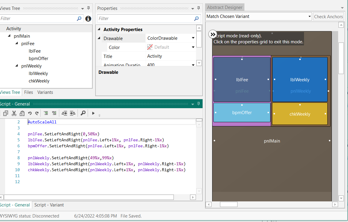Switch to the Script - Variant tab
This screenshot has width=348, height=222.
coord(49,205)
